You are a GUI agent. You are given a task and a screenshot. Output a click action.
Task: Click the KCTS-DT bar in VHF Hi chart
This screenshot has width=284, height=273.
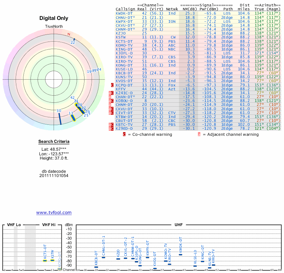click(x=45, y=261)
